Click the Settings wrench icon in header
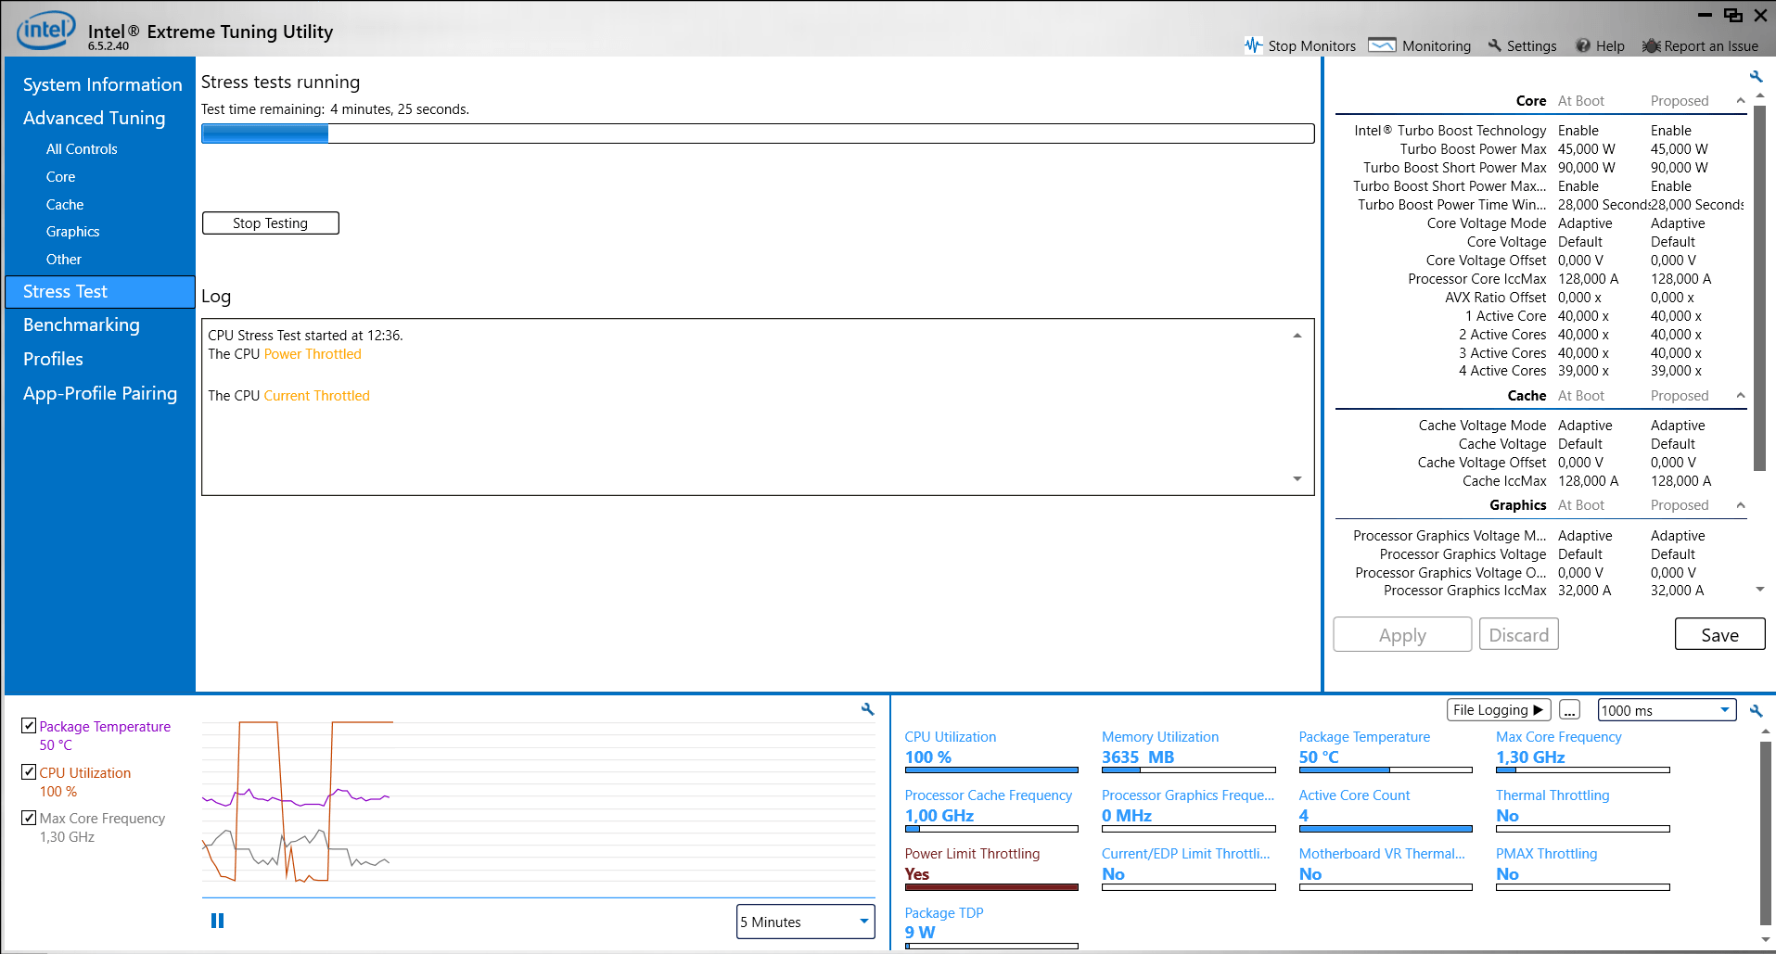1776x954 pixels. pos(1494,45)
